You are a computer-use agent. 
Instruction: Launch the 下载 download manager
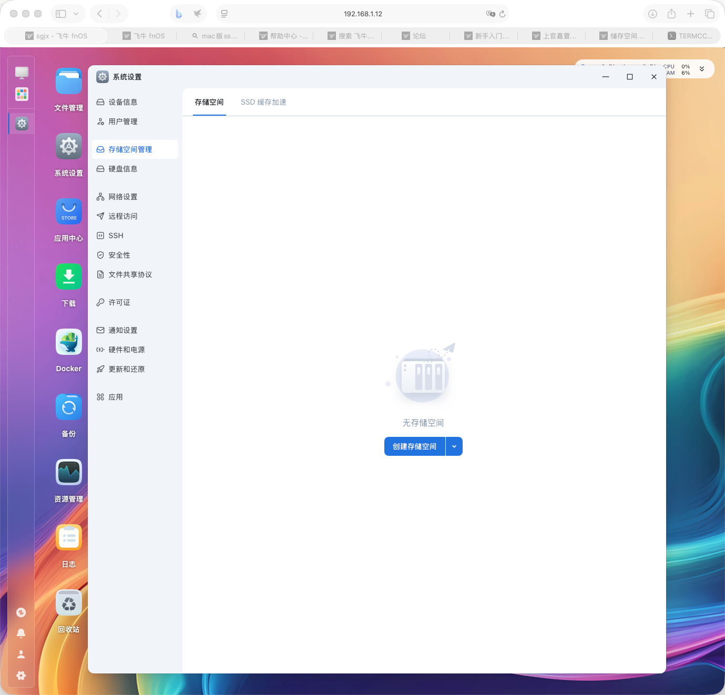(x=68, y=277)
